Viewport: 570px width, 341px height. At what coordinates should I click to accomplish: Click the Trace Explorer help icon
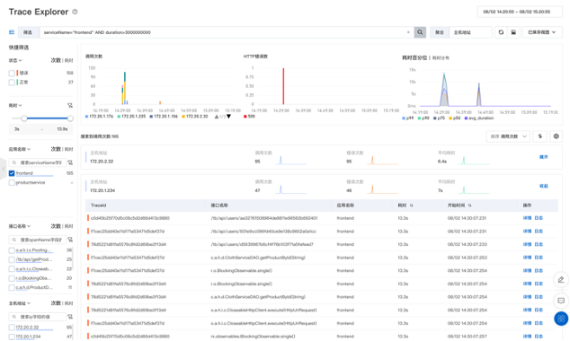coord(75,12)
